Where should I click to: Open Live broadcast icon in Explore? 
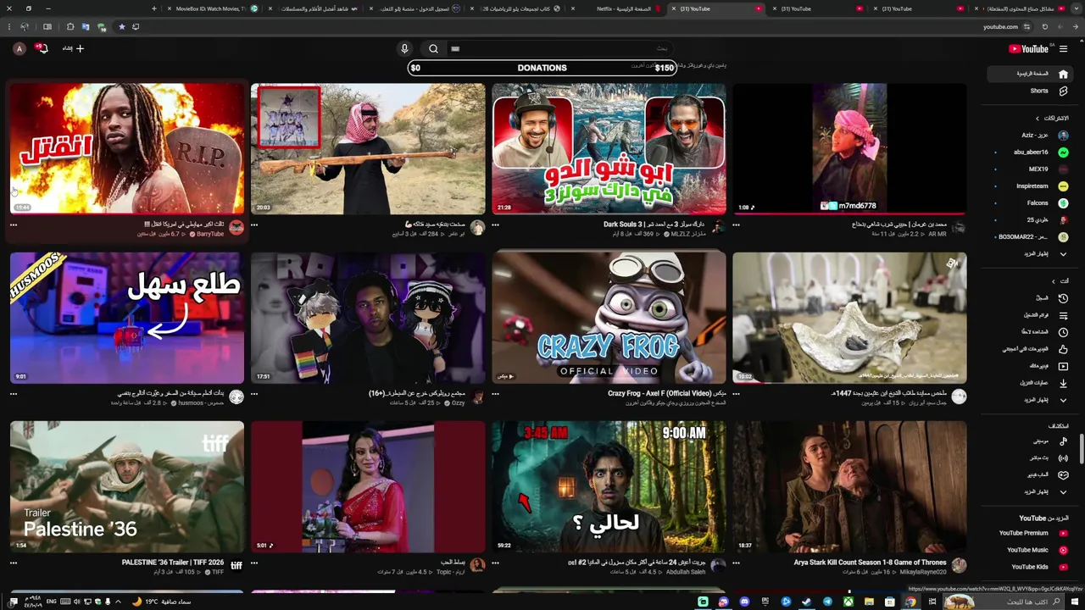[1063, 458]
